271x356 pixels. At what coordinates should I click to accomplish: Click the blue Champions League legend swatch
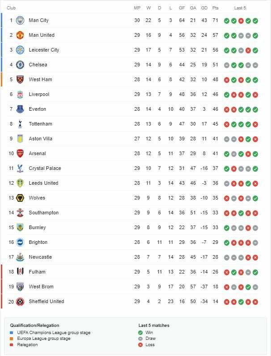tap(12, 332)
